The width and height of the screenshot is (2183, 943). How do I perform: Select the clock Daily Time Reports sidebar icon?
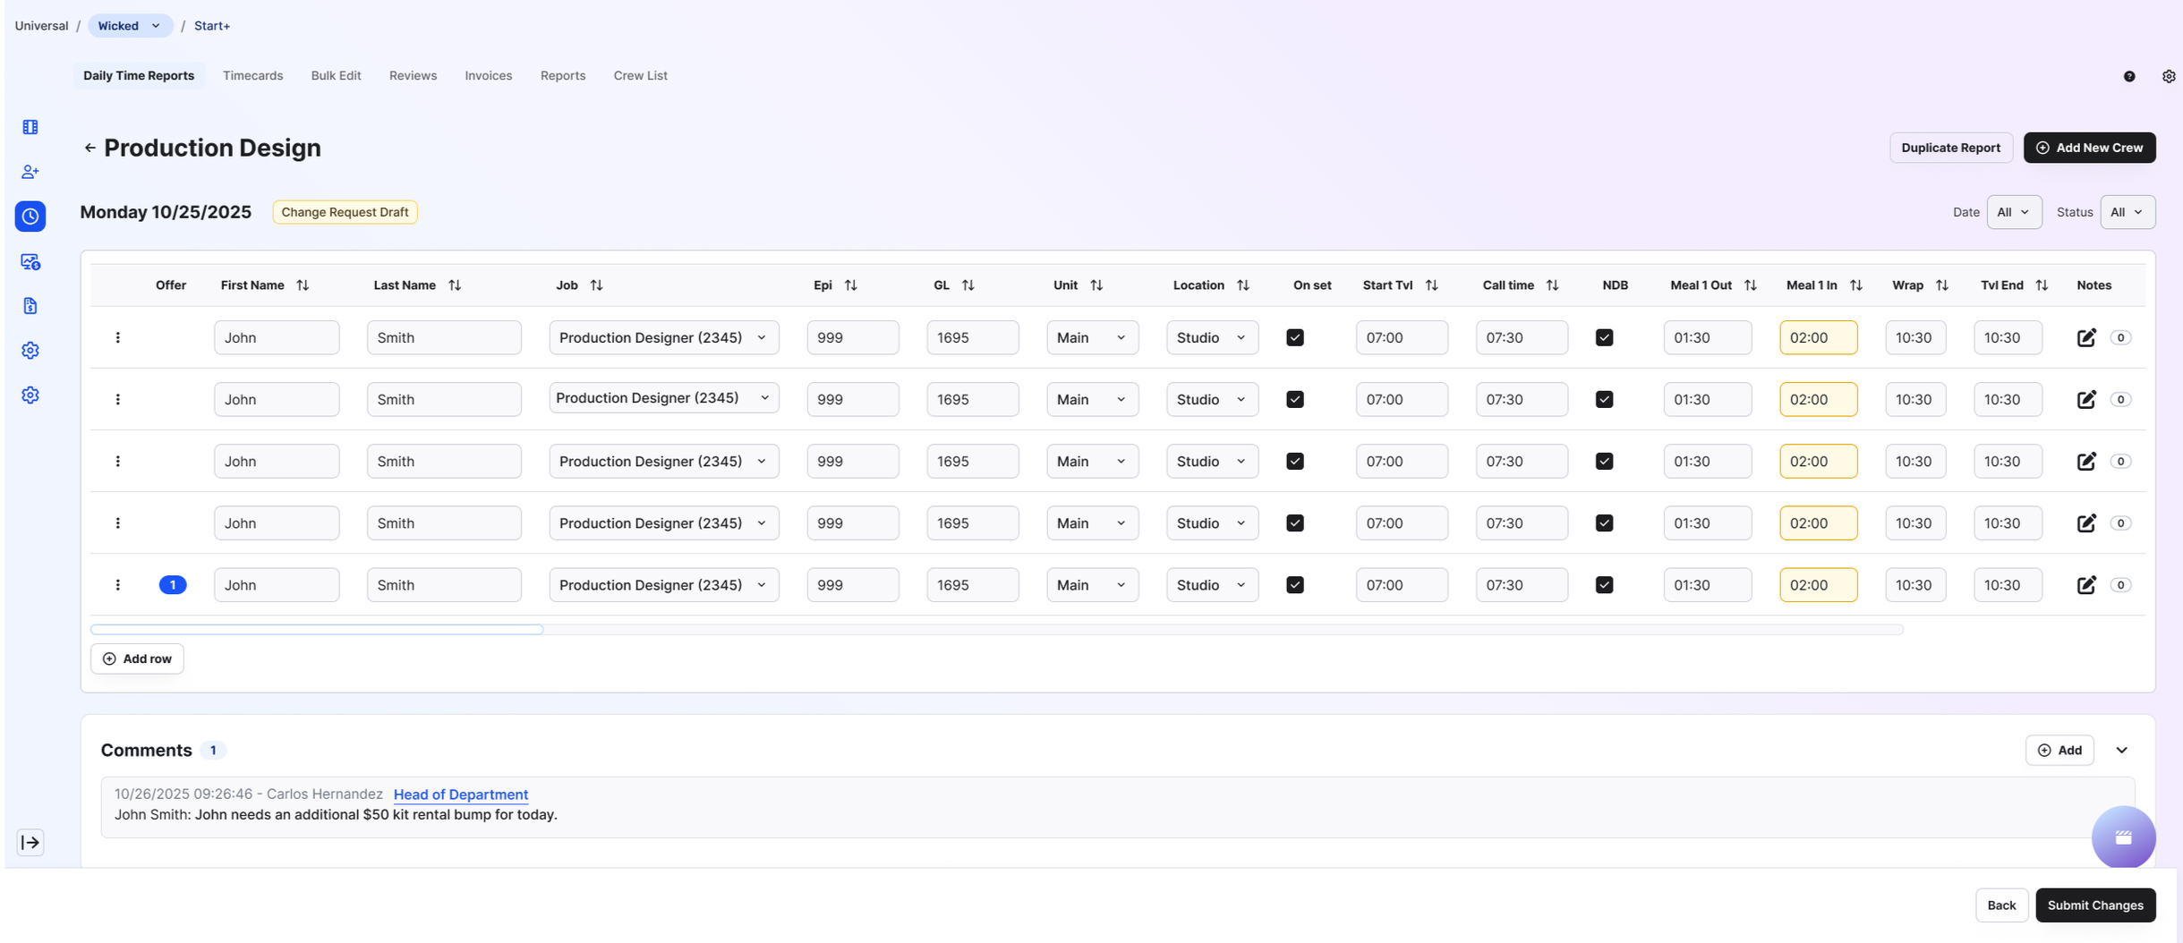[30, 216]
